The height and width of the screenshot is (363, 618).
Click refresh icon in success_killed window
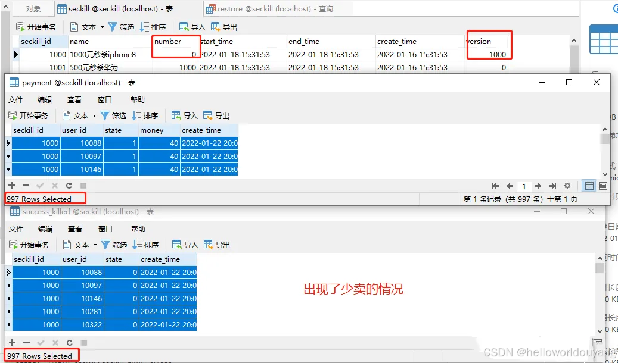[x=69, y=343]
